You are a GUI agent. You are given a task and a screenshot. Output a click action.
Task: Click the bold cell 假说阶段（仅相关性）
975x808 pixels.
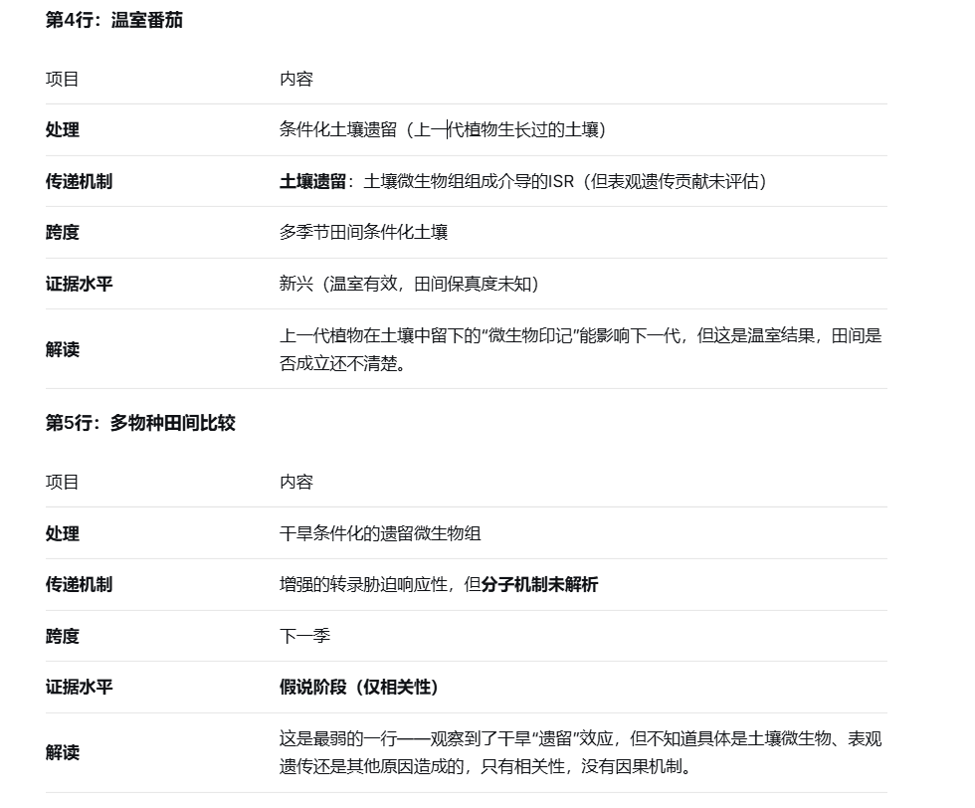(x=359, y=688)
